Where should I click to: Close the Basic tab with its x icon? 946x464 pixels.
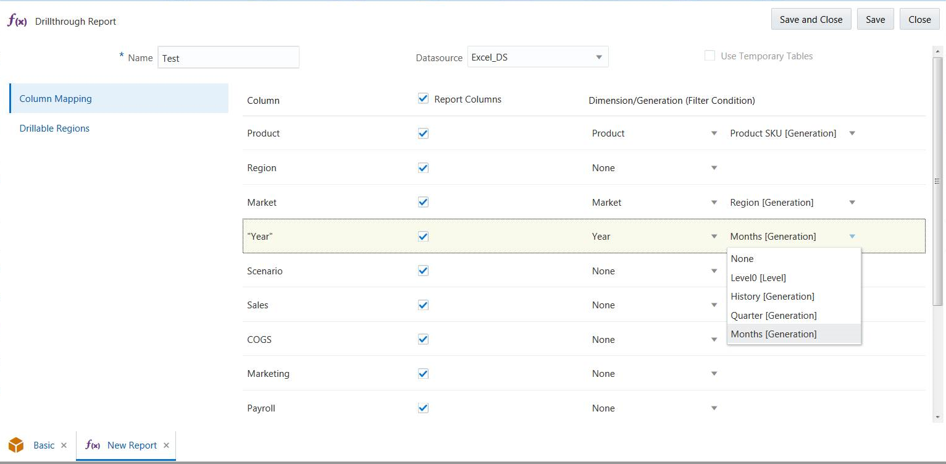click(64, 445)
